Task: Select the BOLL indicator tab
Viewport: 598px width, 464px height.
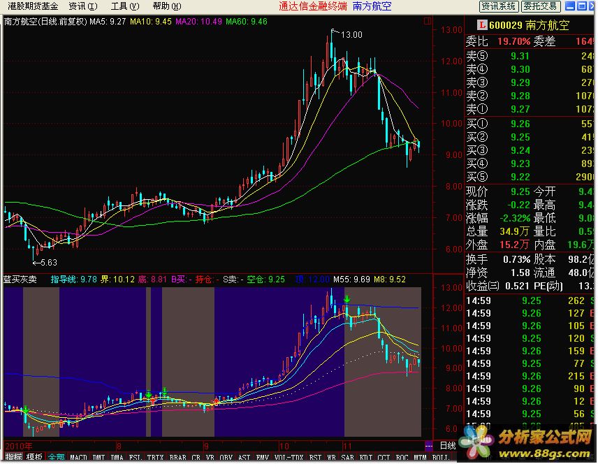Action: 440,457
